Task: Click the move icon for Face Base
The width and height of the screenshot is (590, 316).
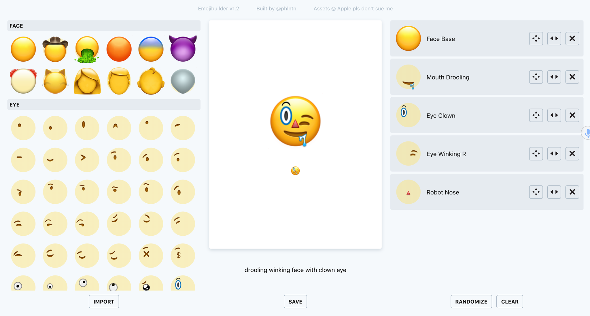Action: coord(536,38)
